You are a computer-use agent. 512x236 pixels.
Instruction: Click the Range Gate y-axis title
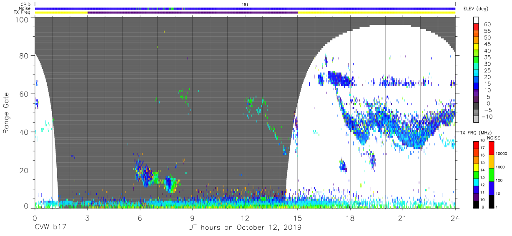(6, 112)
